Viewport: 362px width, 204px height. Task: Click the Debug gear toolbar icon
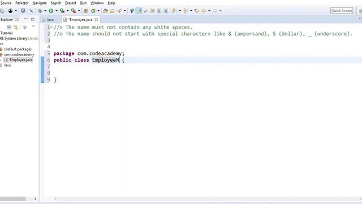pyautogui.click(x=40, y=11)
